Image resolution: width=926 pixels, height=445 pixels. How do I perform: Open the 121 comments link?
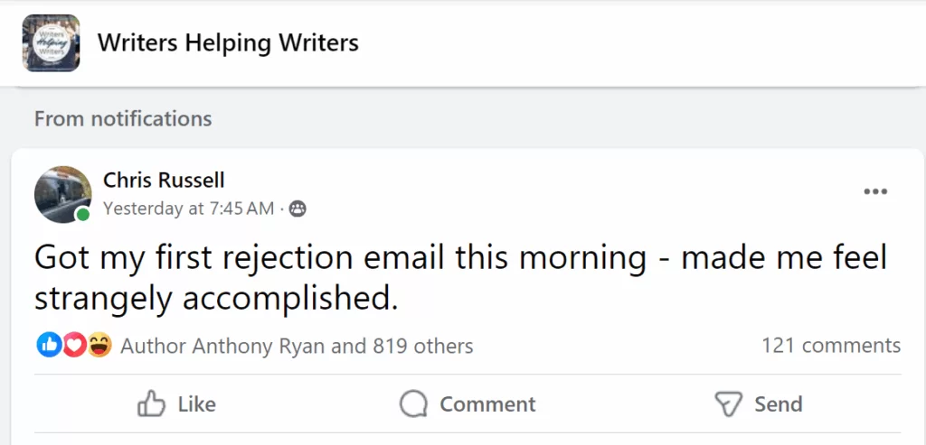pos(830,345)
